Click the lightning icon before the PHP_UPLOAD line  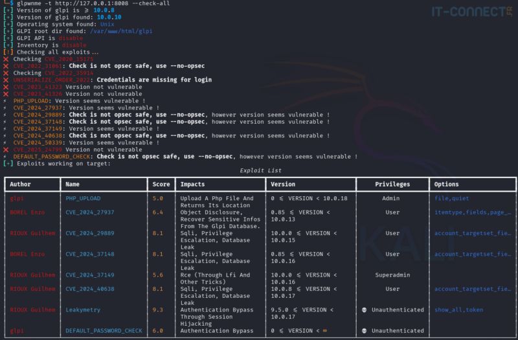click(x=5, y=101)
